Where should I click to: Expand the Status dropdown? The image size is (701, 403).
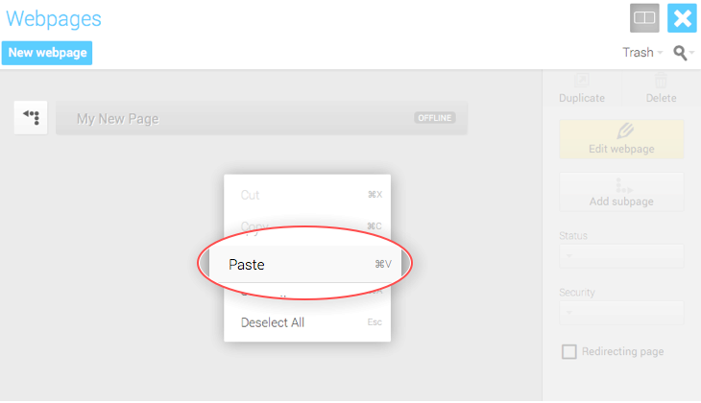(621, 255)
